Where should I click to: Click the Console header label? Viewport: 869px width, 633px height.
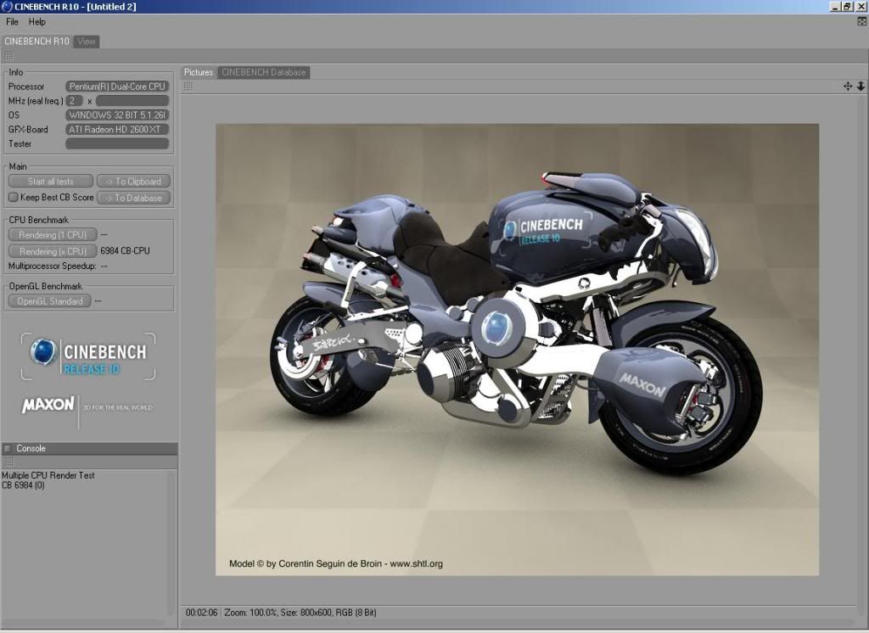pos(31,448)
